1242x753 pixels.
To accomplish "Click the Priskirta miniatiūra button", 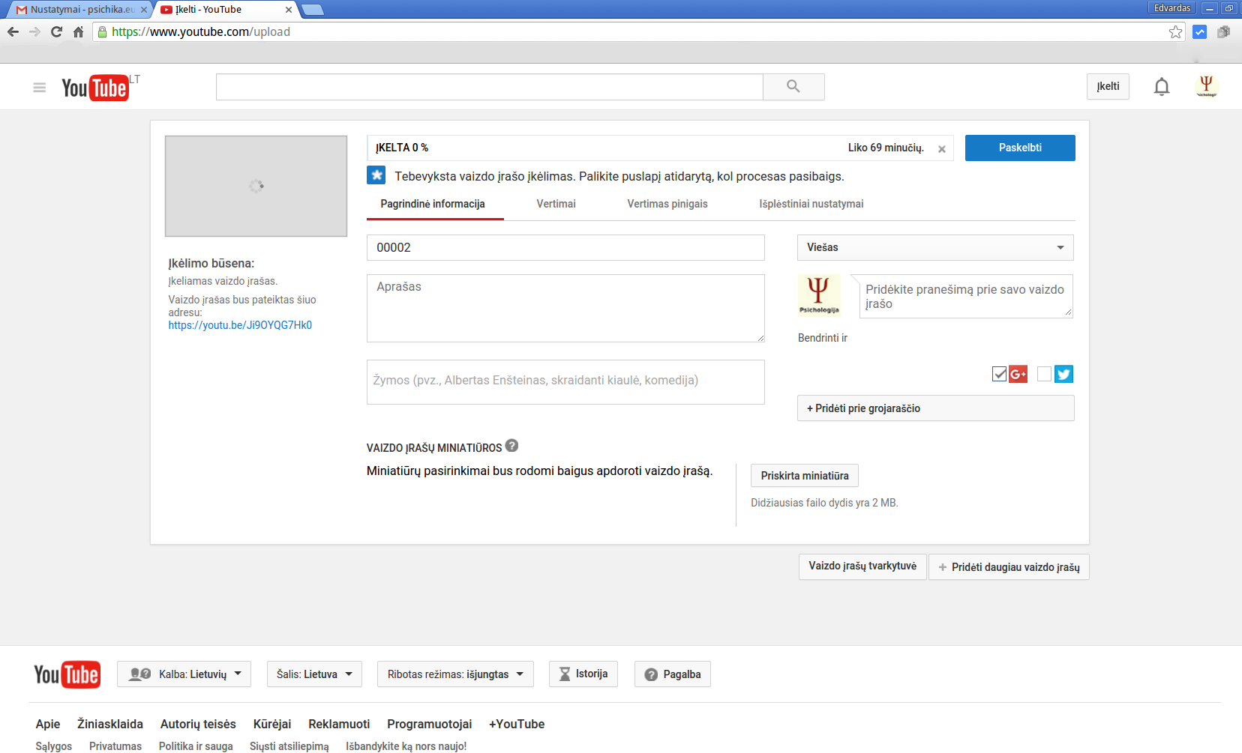I will click(805, 476).
